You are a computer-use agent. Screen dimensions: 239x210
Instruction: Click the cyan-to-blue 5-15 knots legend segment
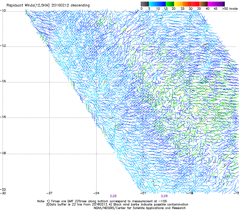[157, 4]
